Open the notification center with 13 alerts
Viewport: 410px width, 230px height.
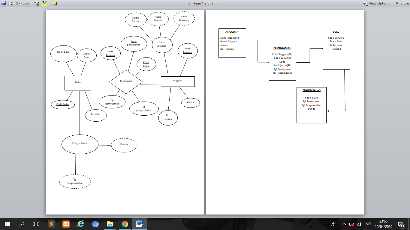click(400, 224)
